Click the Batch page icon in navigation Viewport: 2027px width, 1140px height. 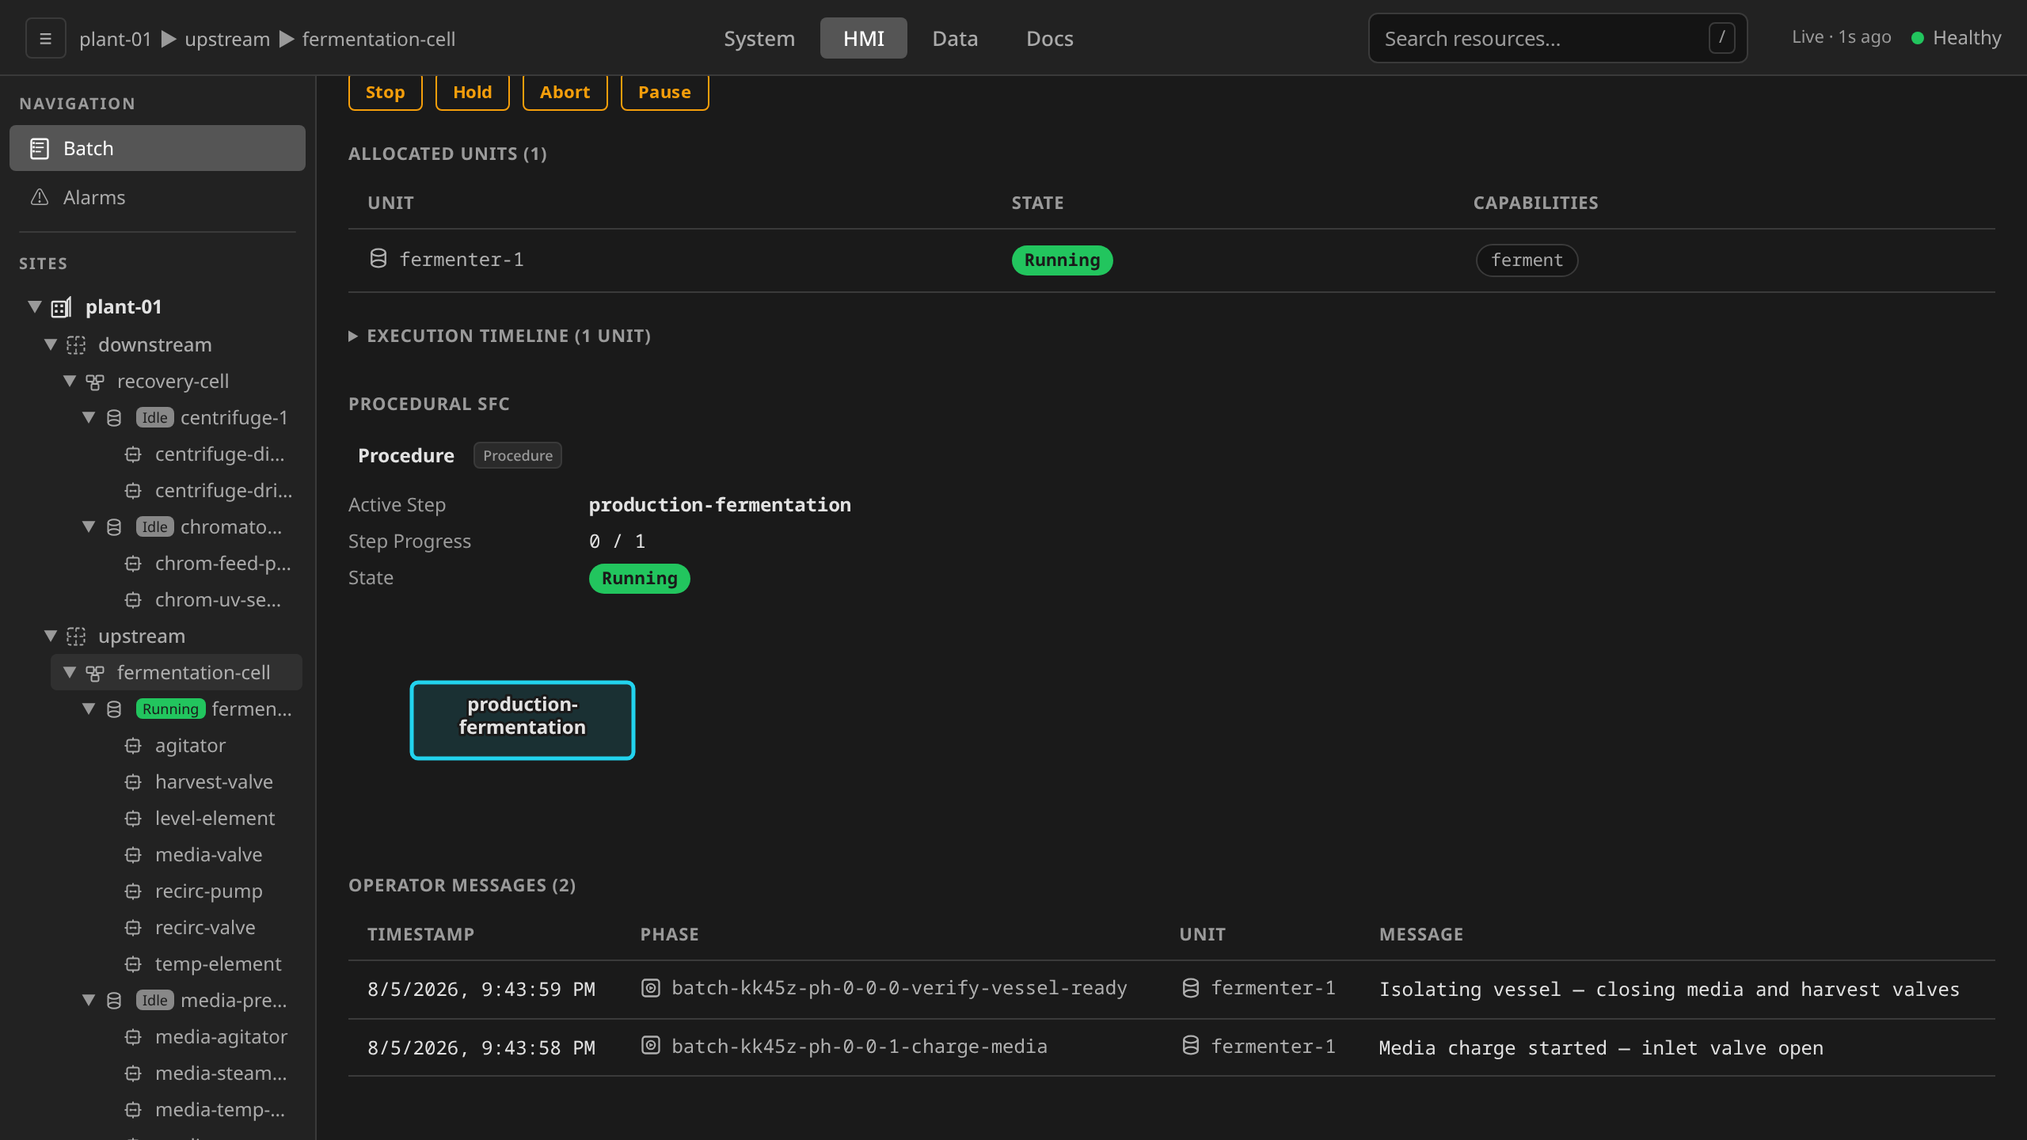click(x=40, y=149)
